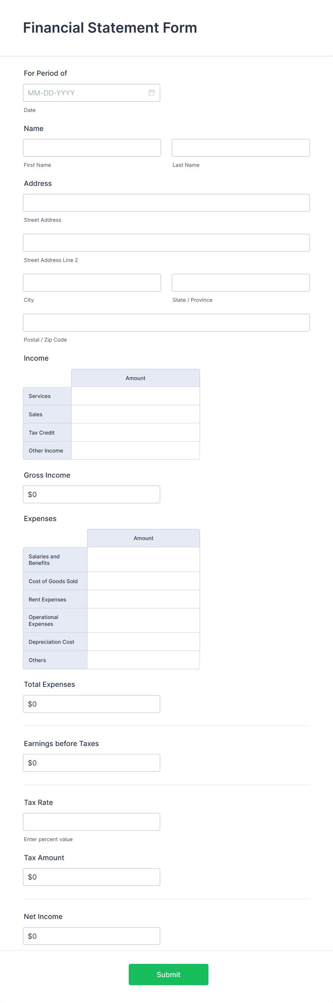Click the Postal / Zip Code field
Image resolution: width=333 pixels, height=1003 pixels.
(166, 322)
